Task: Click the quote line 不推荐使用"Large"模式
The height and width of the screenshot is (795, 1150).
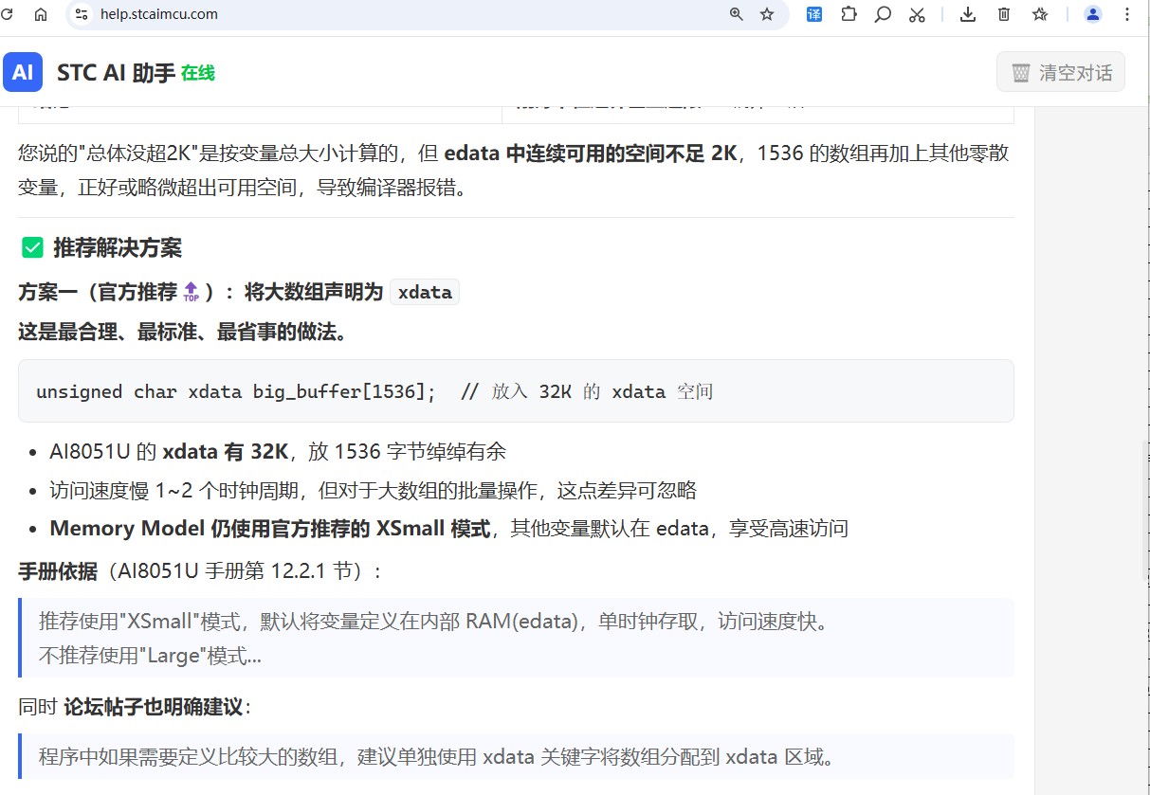Action: 150,655
